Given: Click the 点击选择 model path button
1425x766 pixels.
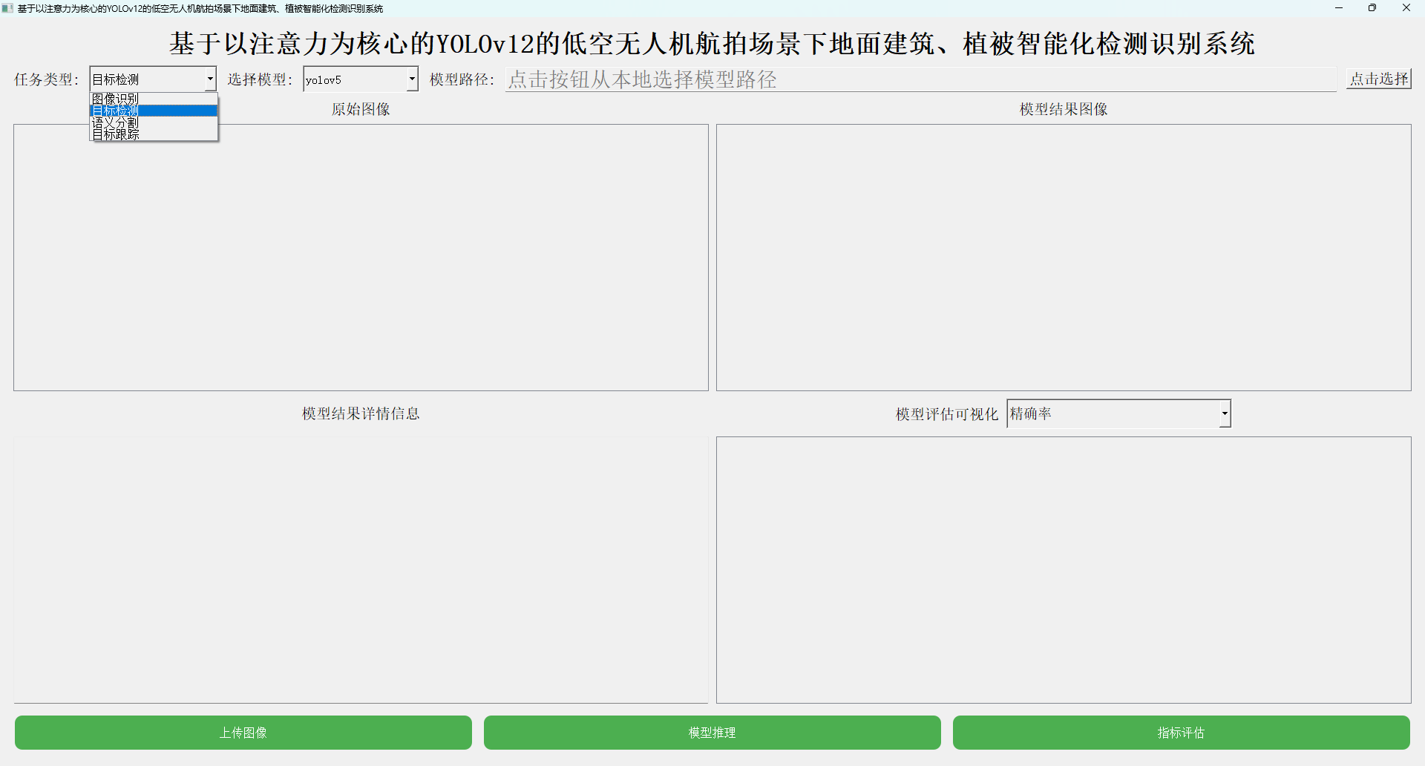Looking at the screenshot, I should [1379, 79].
